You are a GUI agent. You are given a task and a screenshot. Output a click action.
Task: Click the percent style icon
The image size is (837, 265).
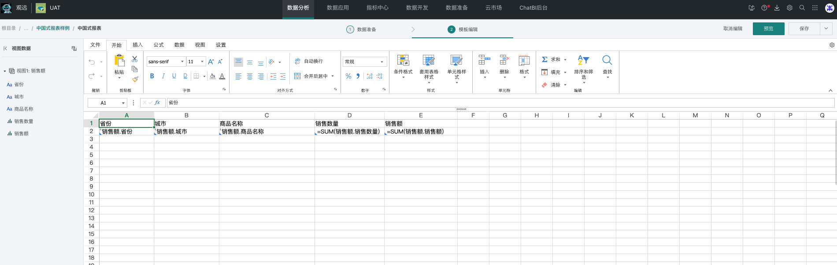pos(348,76)
